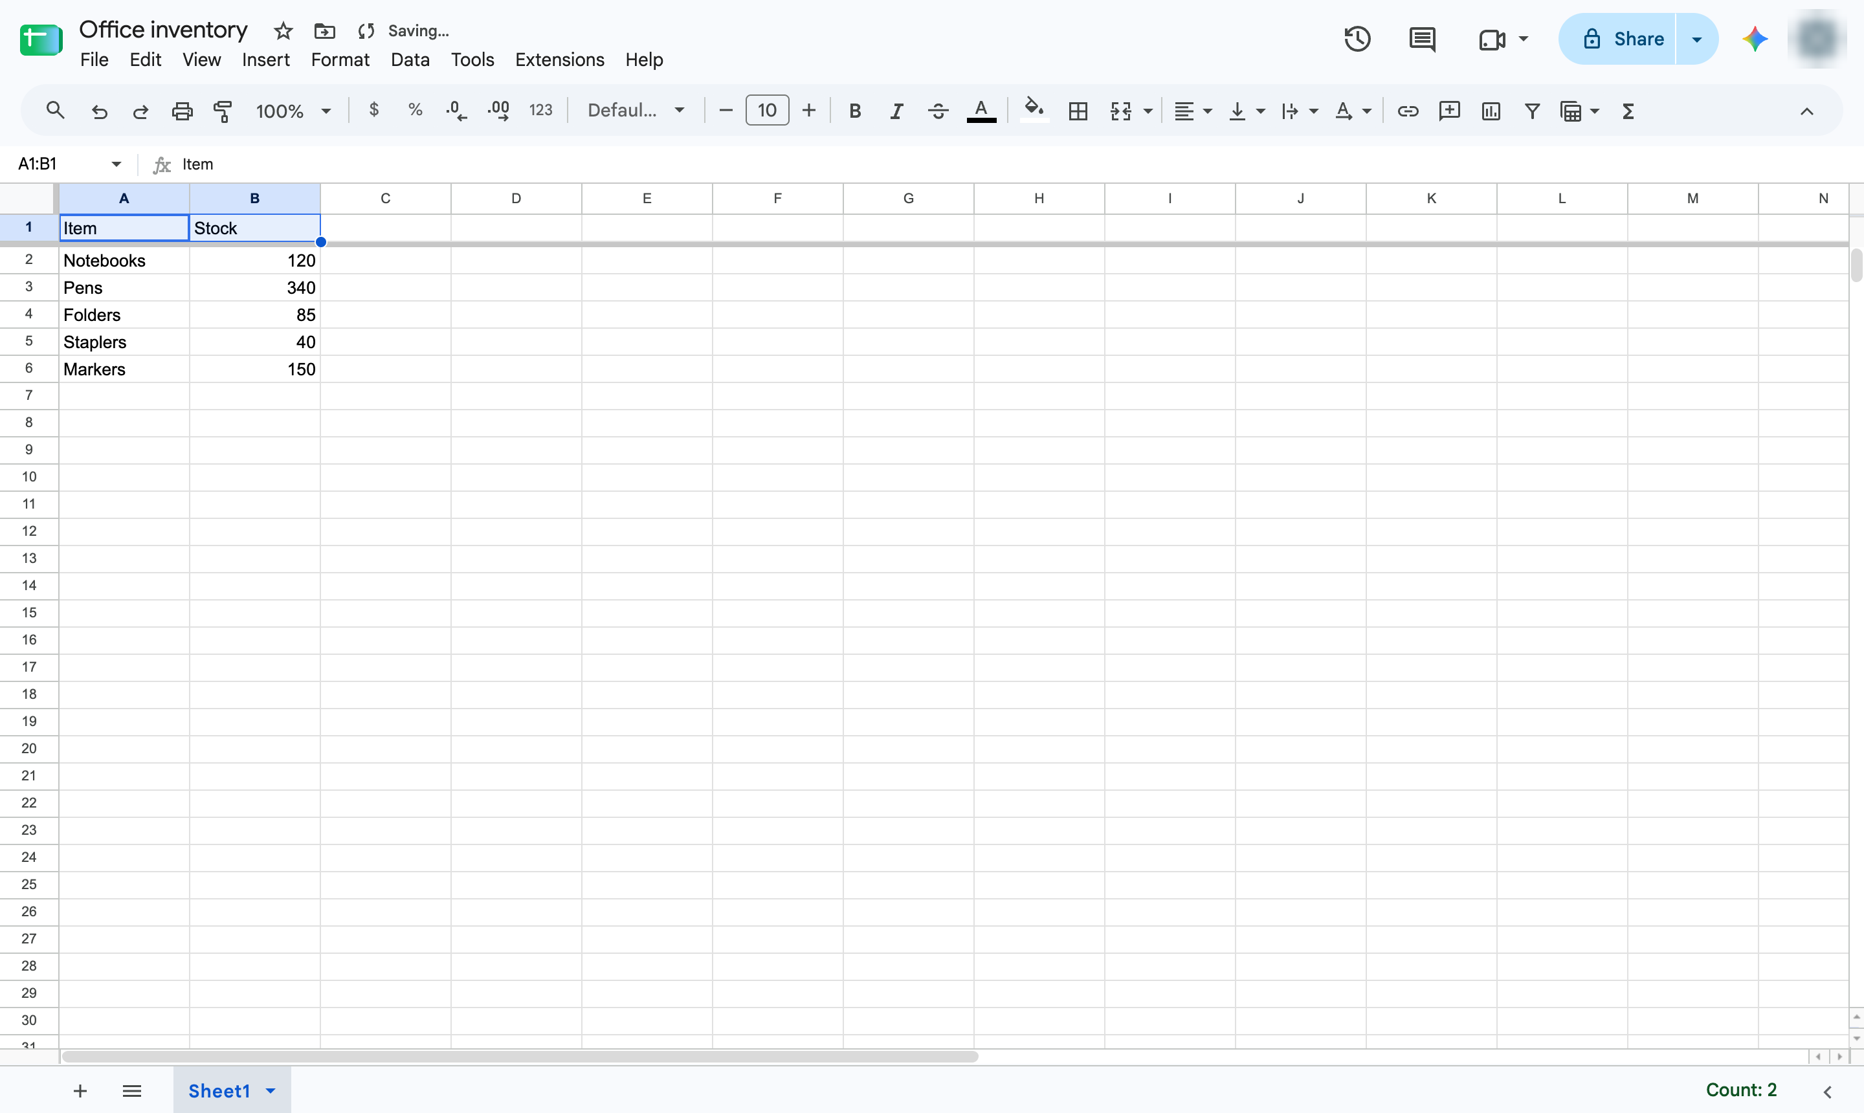Open the Format menu
Image resolution: width=1864 pixels, height=1113 pixels.
[x=340, y=60]
